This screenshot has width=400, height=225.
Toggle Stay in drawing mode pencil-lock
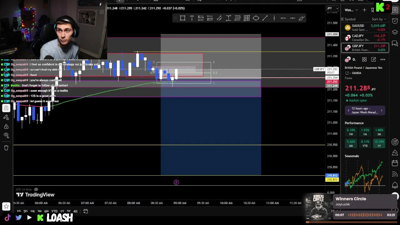point(6,117)
